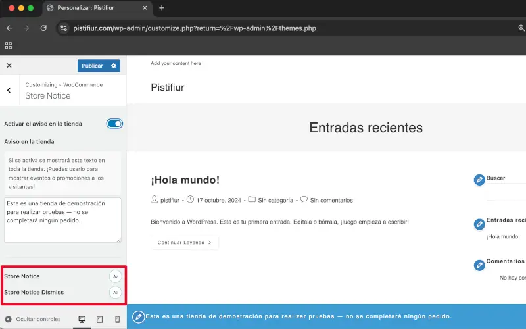Screen dimensions: 526x329
Task: Toggle Activar el aviso en la tienda
Action: point(114,124)
